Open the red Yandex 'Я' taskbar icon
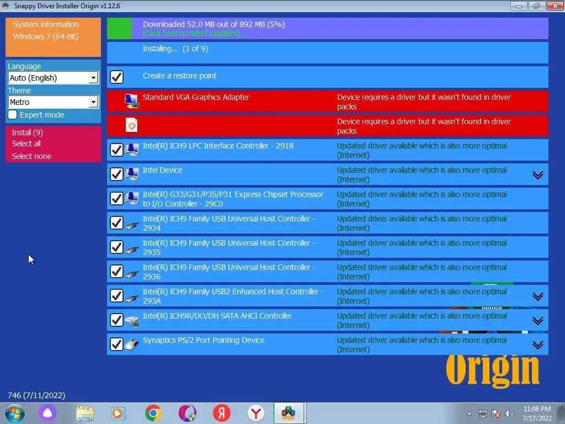Viewport: 565px width, 424px height. coord(222,413)
